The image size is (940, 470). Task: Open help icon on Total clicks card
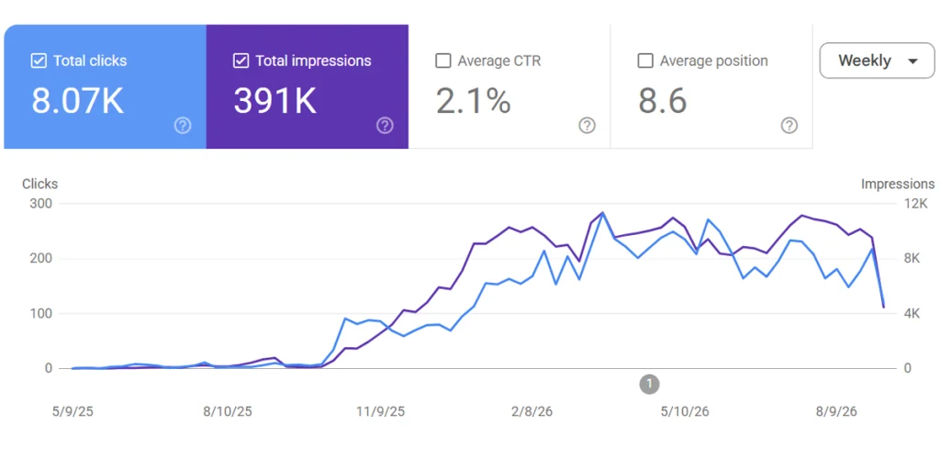click(183, 125)
